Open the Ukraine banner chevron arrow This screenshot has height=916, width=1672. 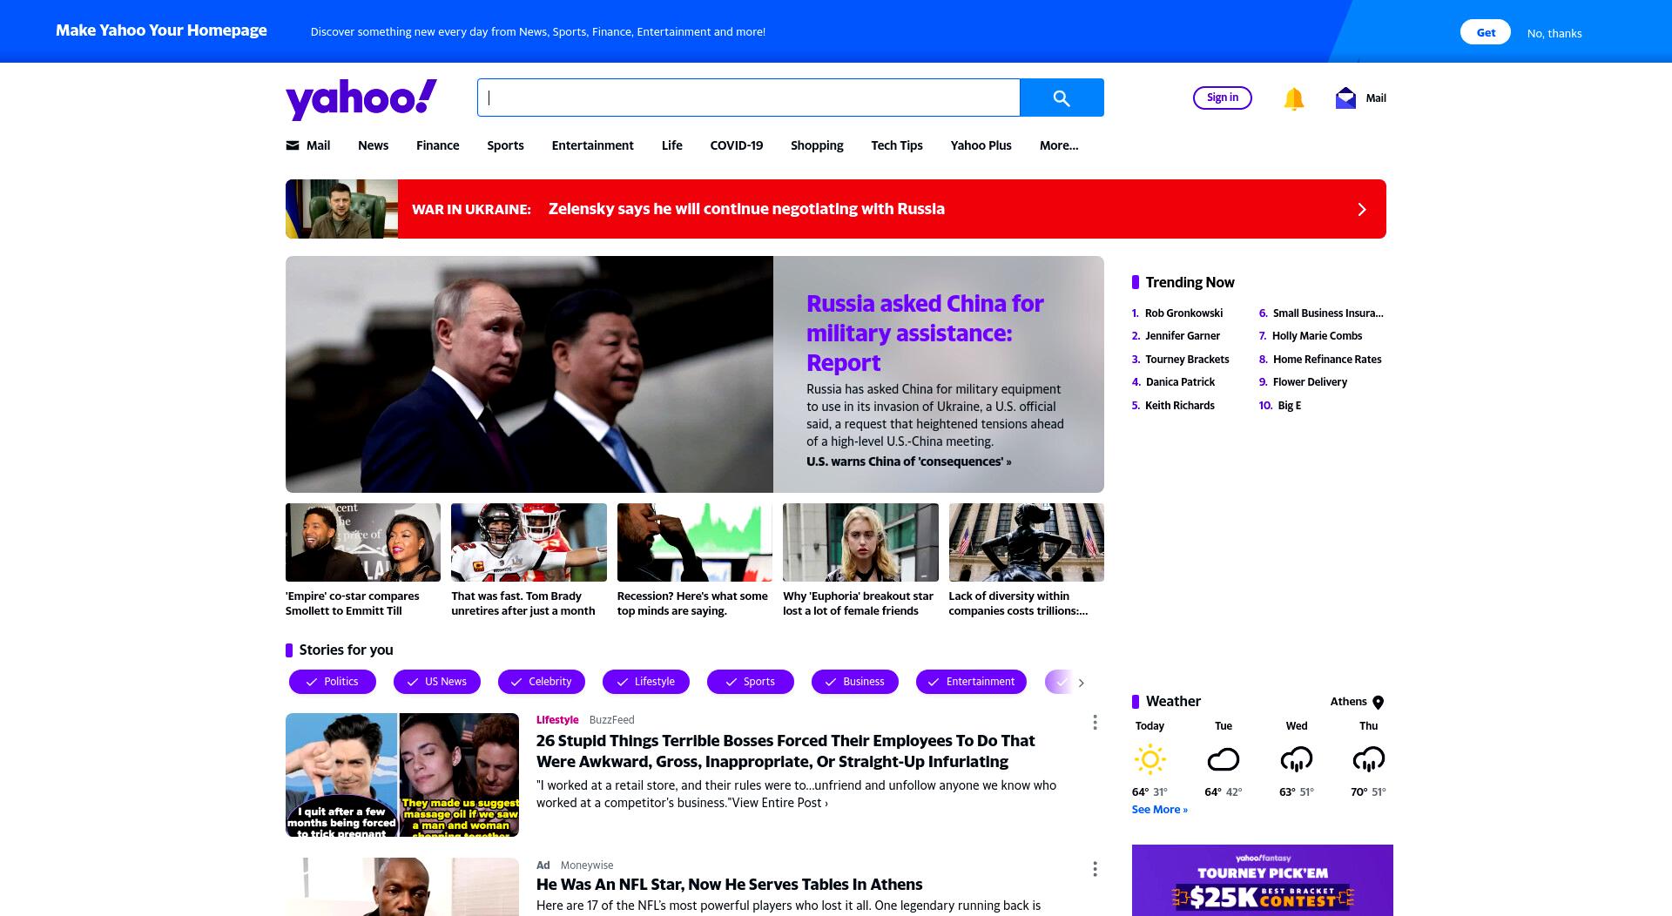1362,209
